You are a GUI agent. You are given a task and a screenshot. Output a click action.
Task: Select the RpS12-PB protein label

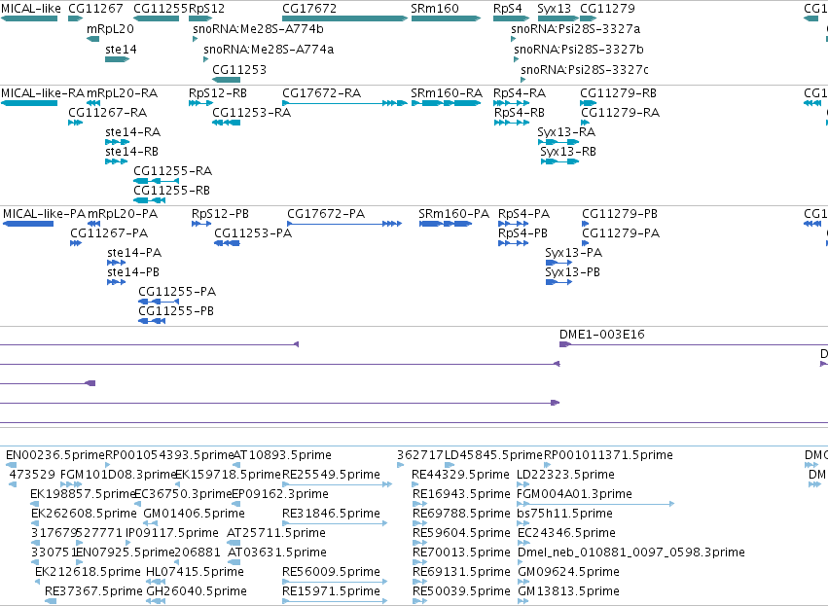pos(220,214)
